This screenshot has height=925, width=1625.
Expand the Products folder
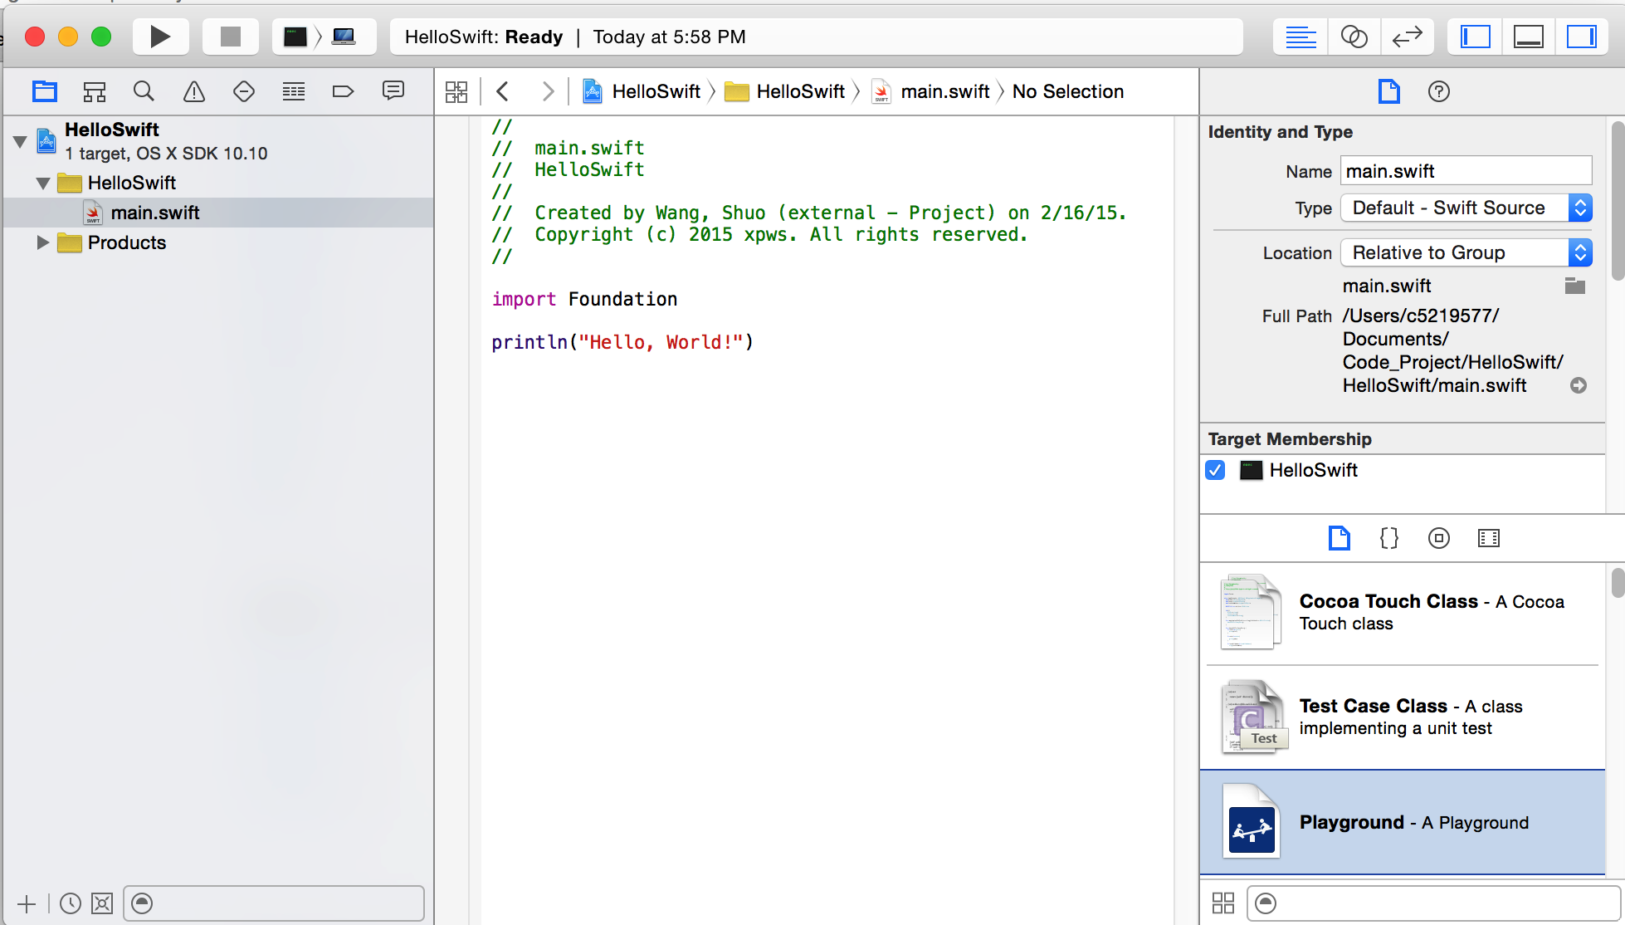[x=43, y=242]
